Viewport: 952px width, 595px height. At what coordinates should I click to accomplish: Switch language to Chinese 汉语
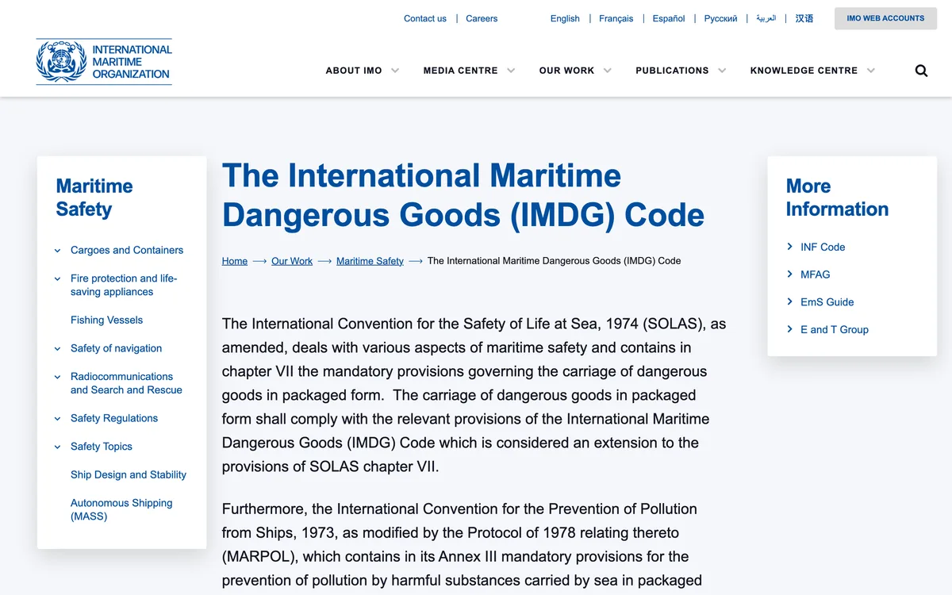click(804, 18)
